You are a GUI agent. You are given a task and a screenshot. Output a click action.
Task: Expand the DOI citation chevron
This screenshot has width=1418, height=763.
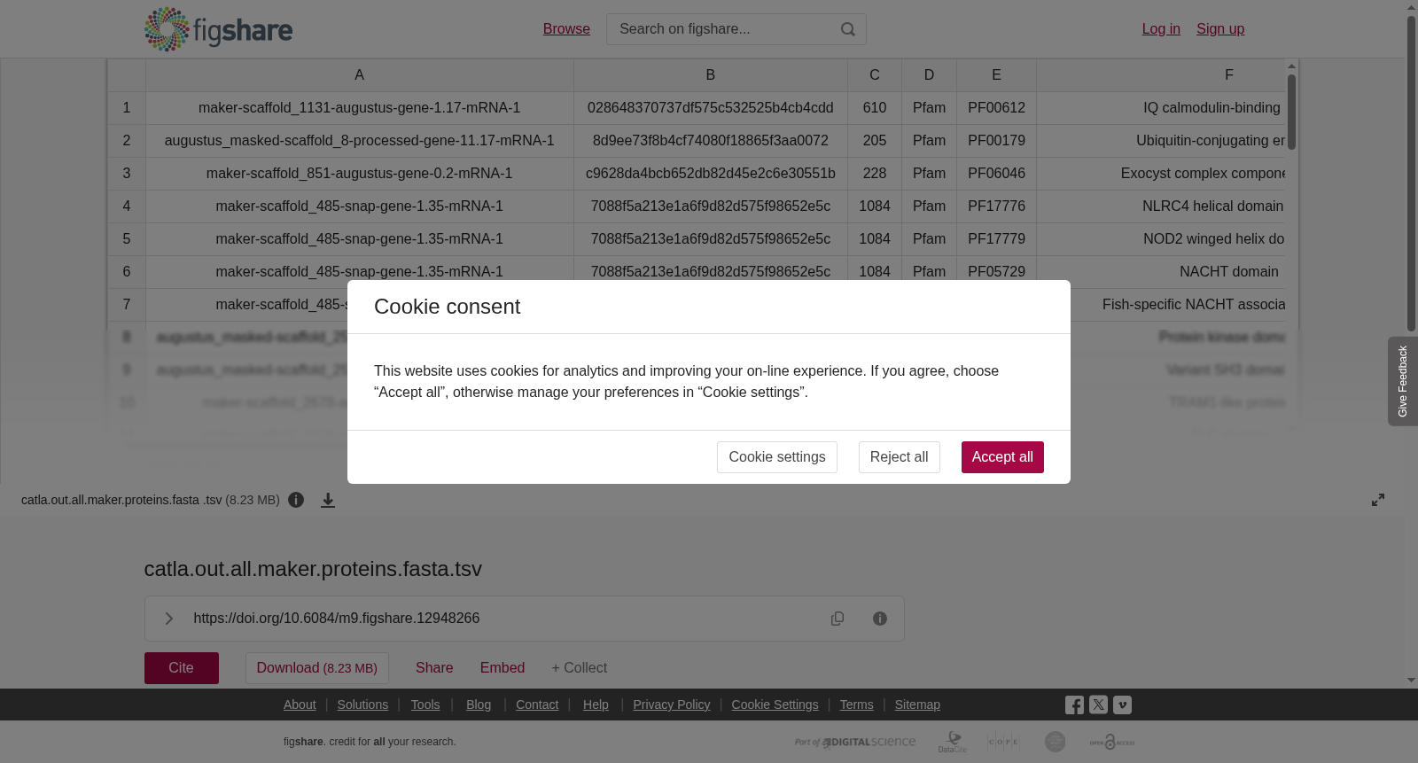pyautogui.click(x=169, y=619)
